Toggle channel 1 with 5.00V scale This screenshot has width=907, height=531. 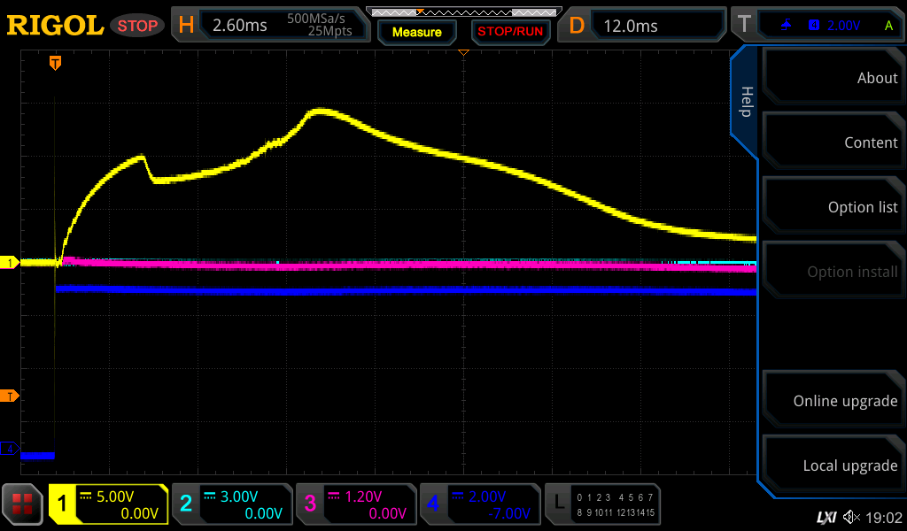click(109, 504)
